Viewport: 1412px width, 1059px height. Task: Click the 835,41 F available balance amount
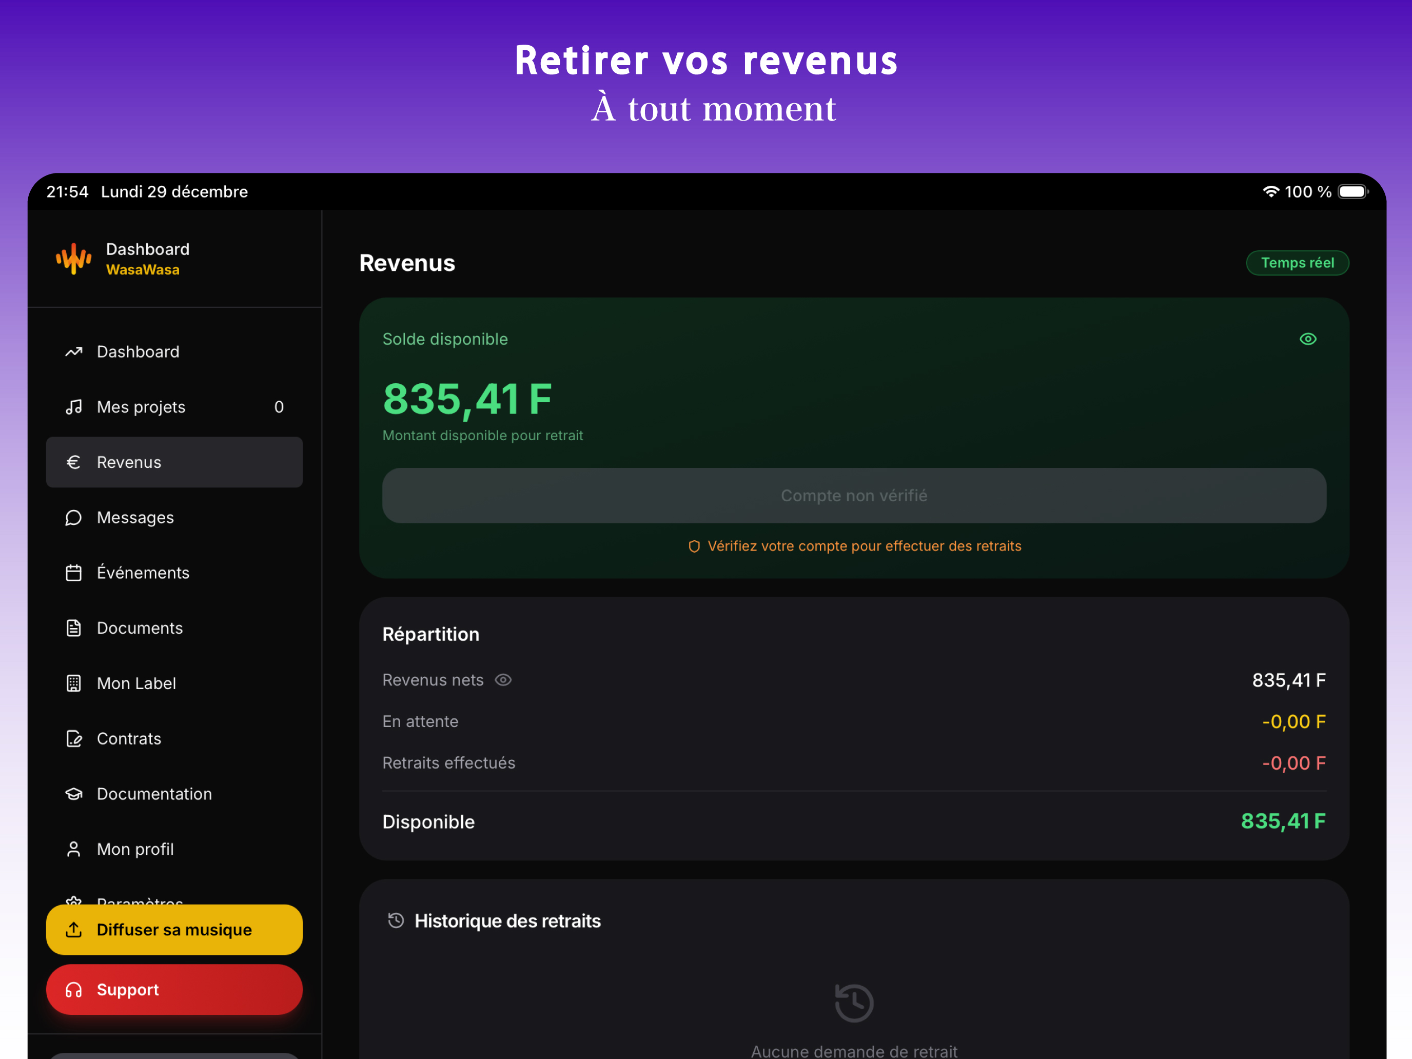[467, 399]
